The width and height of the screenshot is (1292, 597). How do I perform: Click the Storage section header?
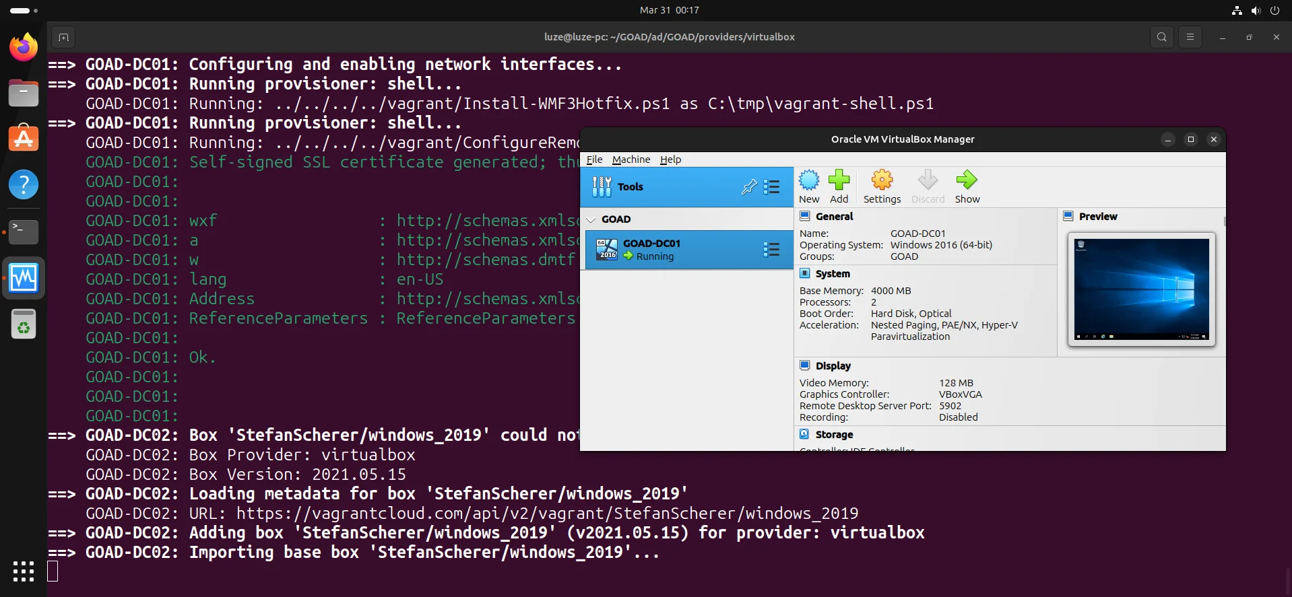tap(834, 435)
